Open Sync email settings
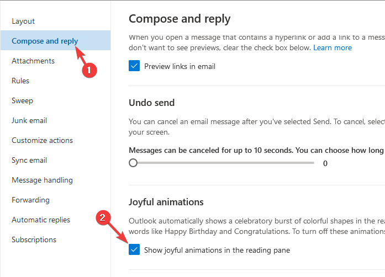This screenshot has width=385, height=277. tap(29, 160)
